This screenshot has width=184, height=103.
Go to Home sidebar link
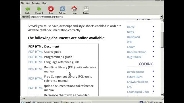[131, 27]
